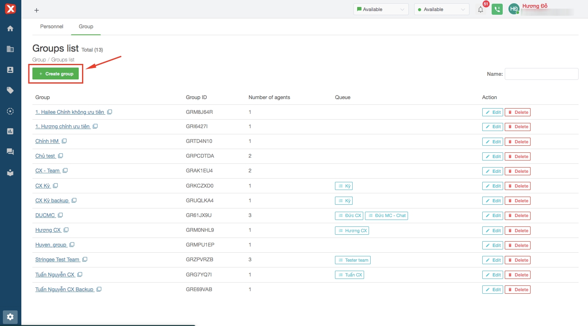Open the reports chart sidebar icon
This screenshot has height=326, width=588.
pos(10,131)
